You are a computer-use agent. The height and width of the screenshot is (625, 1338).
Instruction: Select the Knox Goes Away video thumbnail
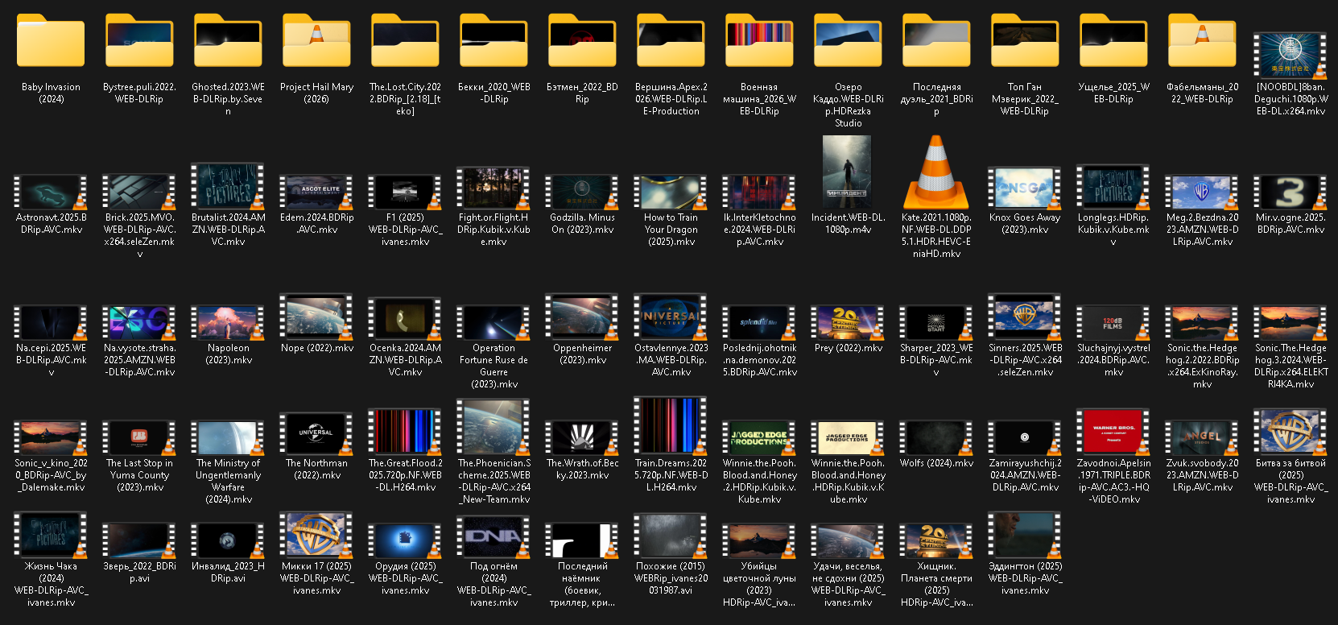[1025, 188]
